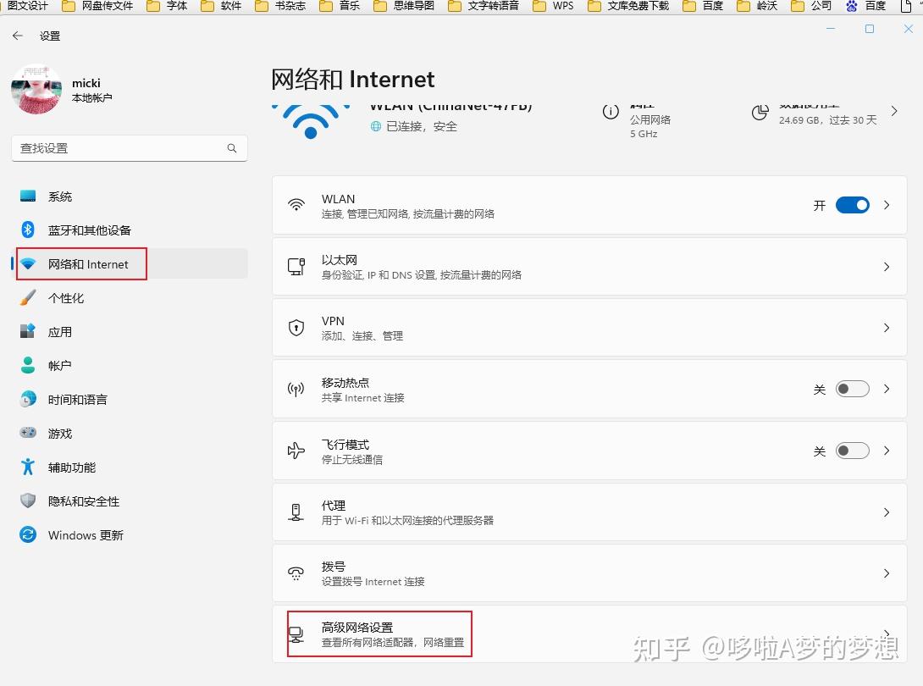
Task: Click the 辅助功能 label in the sidebar
Action: tap(72, 467)
